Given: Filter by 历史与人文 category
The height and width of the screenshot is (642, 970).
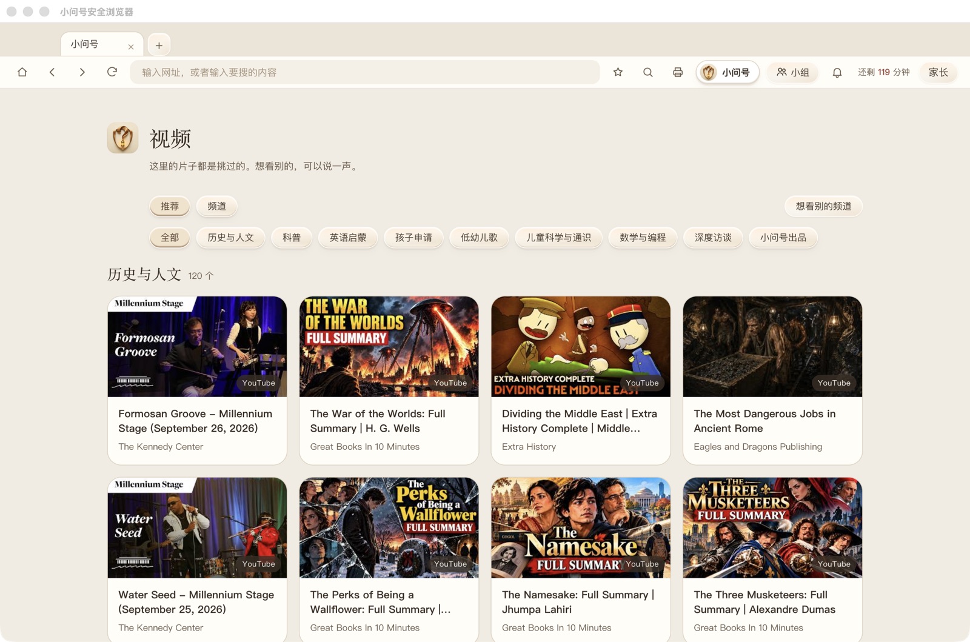Looking at the screenshot, I should [x=230, y=238].
